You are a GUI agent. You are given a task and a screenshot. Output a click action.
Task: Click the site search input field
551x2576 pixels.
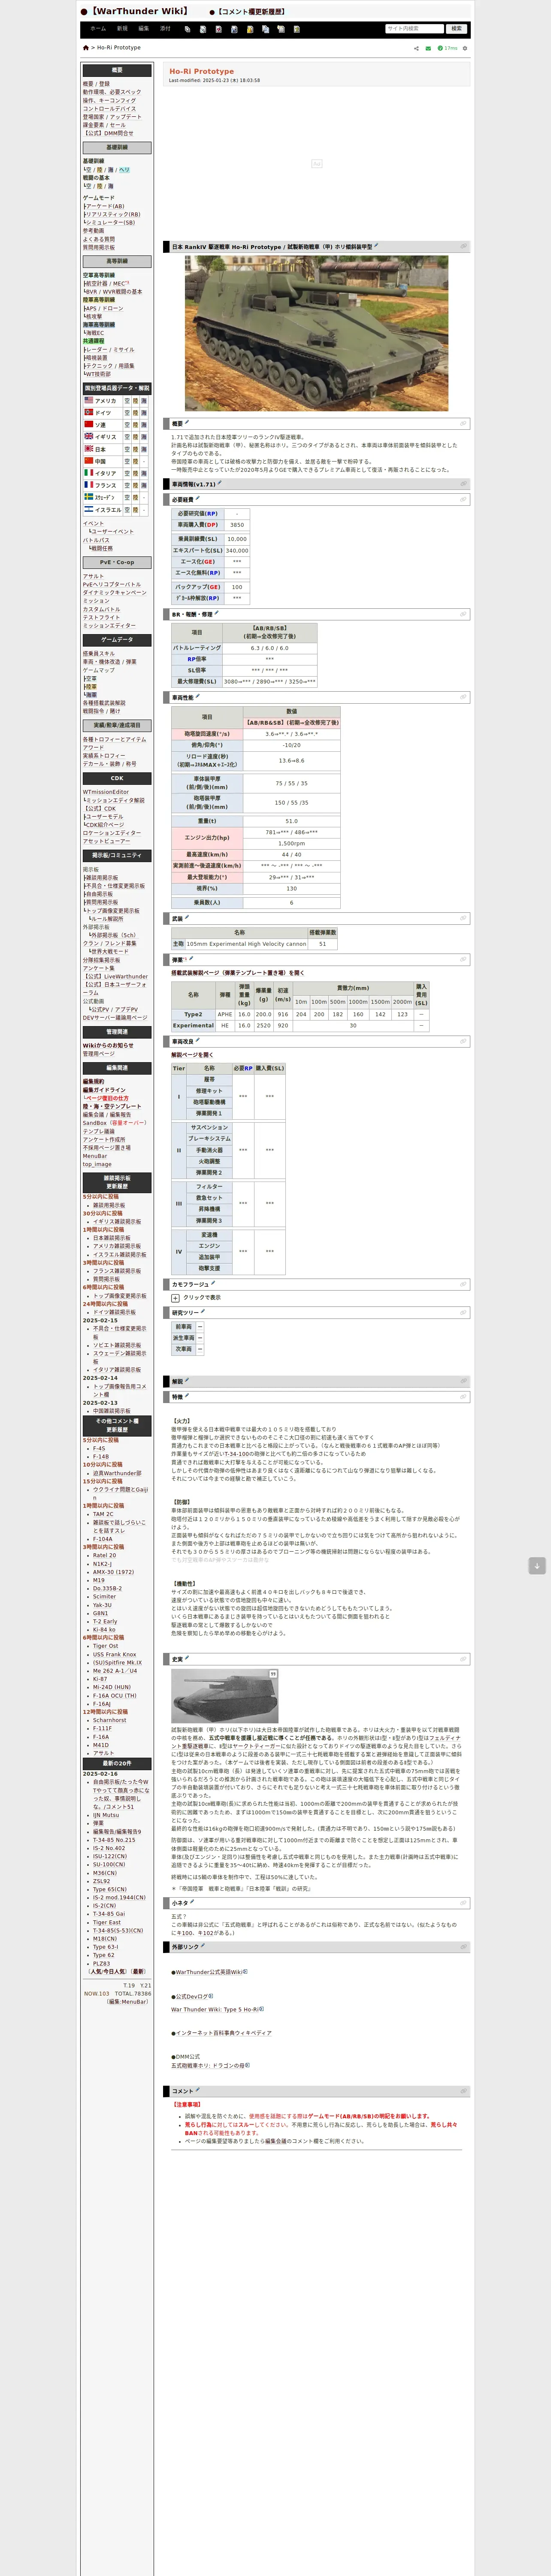pyautogui.click(x=414, y=29)
